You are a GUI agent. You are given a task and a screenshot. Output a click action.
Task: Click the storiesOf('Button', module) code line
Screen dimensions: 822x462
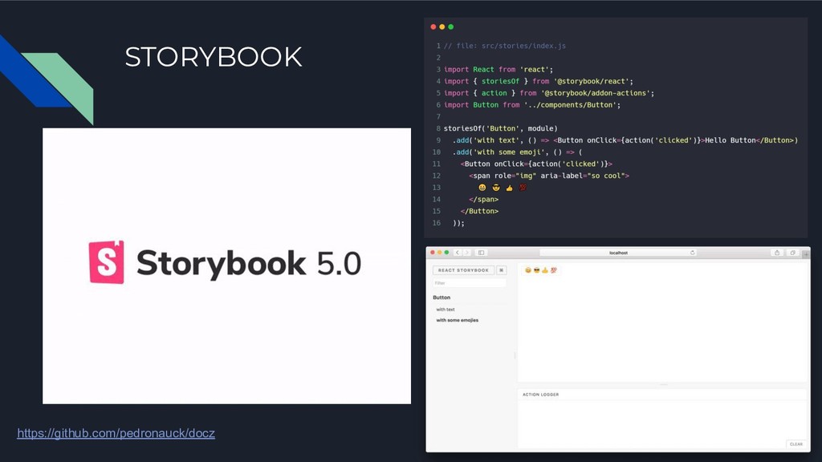coord(501,128)
